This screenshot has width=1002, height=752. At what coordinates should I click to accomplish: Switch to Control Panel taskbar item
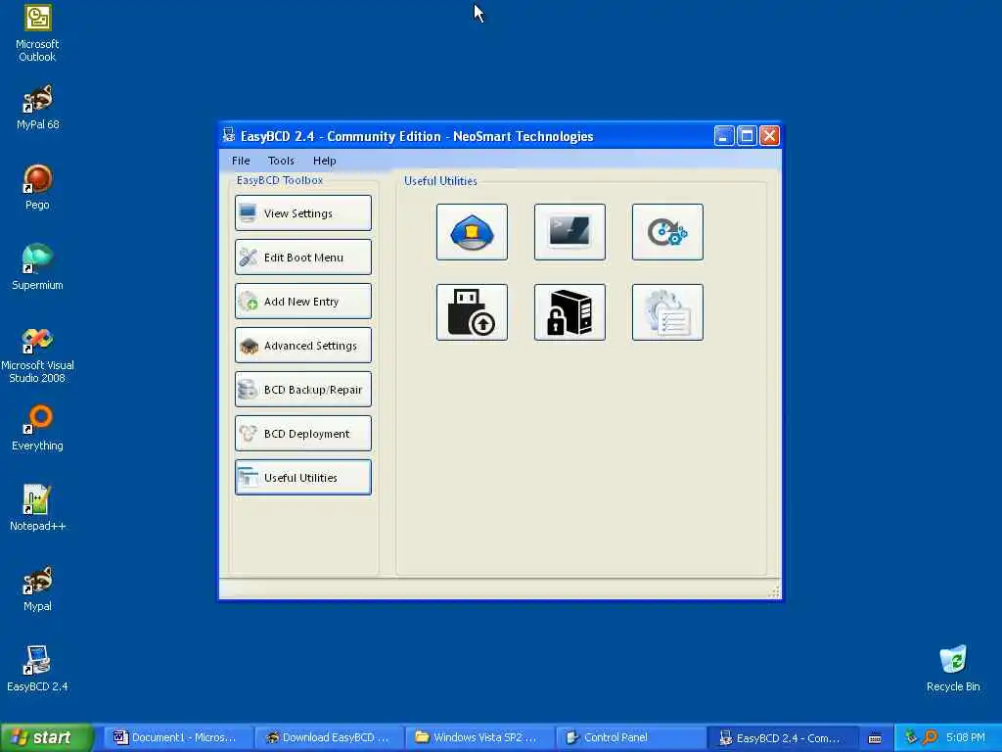[x=629, y=737]
